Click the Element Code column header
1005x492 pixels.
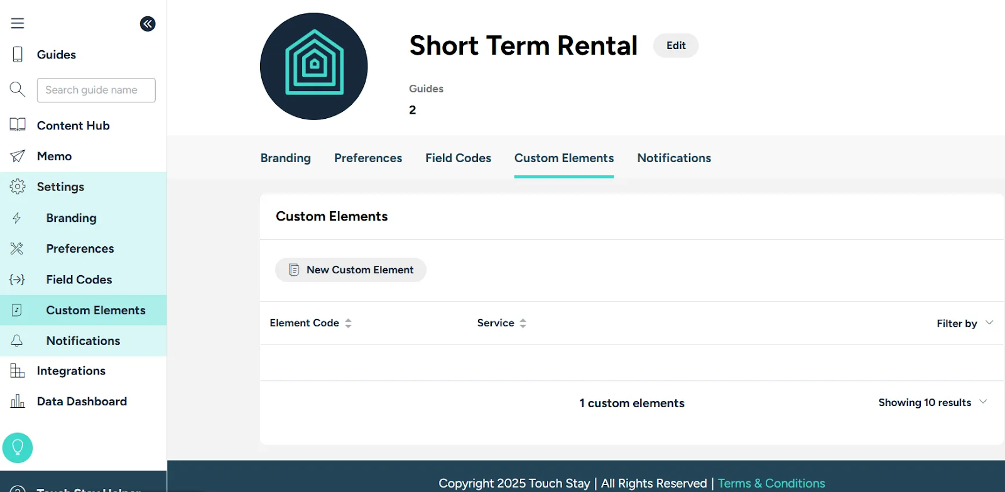pos(305,323)
